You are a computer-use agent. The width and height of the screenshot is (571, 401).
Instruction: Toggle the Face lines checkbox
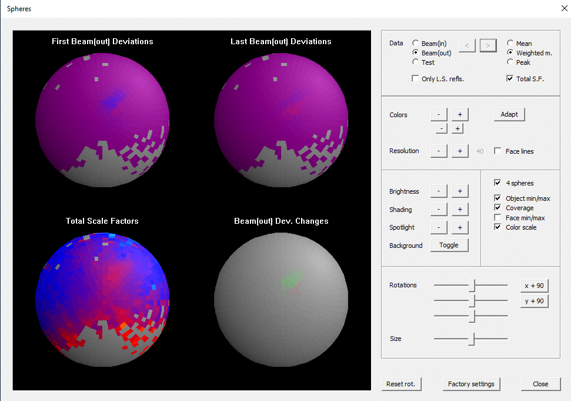pyautogui.click(x=498, y=151)
